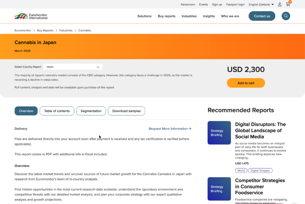Screen dimensions: 305x204
Task: Click the Cannabis breadcrumb
Action: point(85,30)
